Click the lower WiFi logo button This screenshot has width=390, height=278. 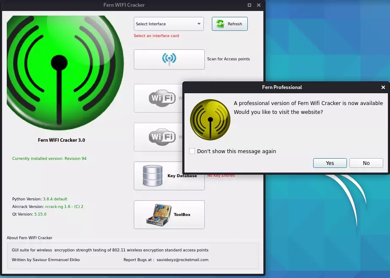[159, 137]
